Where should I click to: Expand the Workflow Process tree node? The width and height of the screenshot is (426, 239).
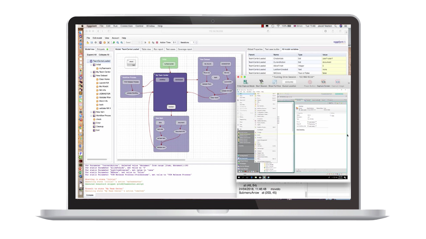91,116
